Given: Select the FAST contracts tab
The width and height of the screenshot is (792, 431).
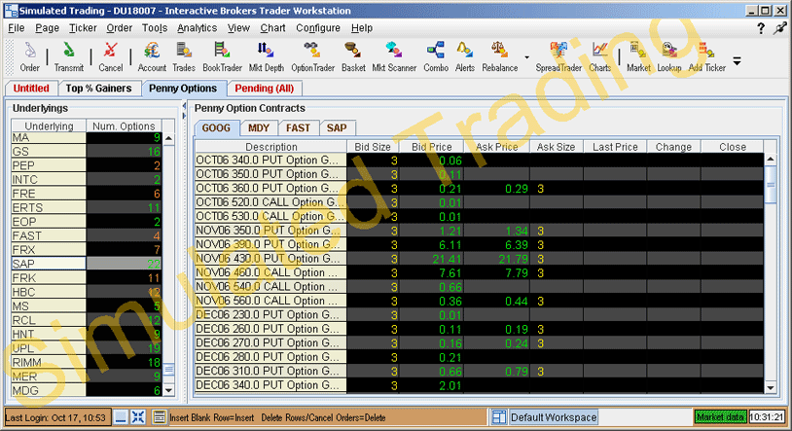Looking at the screenshot, I should click(298, 128).
